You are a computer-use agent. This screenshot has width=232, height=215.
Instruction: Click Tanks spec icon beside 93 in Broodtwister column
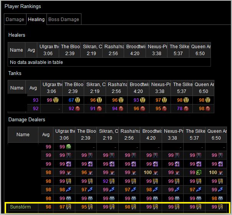click(143, 100)
